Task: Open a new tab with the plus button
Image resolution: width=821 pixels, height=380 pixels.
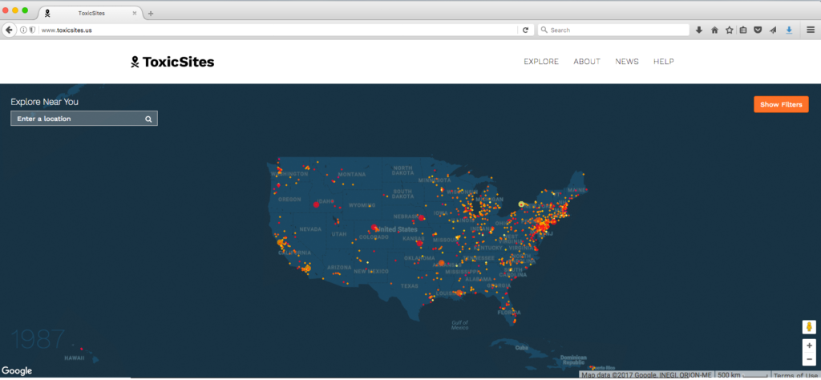Action: (x=151, y=14)
